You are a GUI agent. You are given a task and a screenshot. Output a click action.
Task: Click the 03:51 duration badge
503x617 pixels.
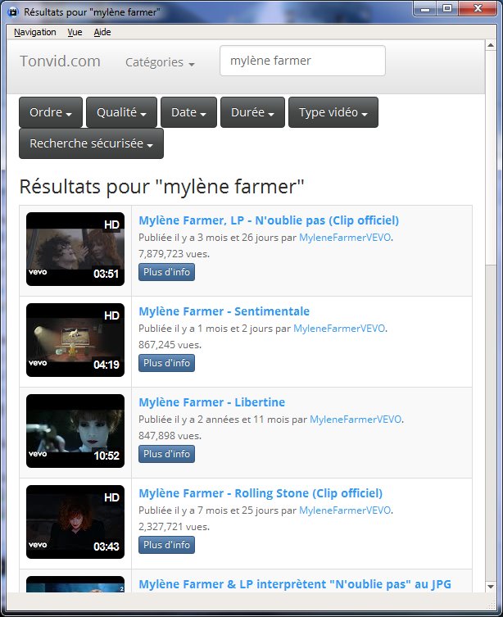pos(106,274)
